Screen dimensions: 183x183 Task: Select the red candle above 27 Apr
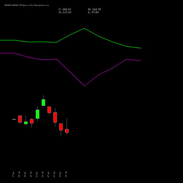[x=49, y=110]
